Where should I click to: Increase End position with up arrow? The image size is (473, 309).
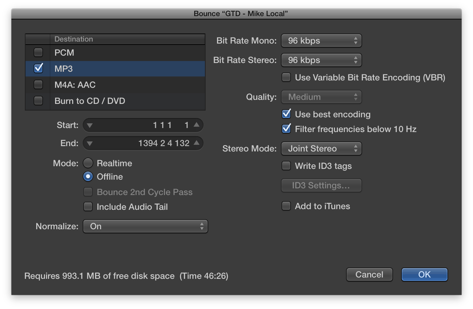coord(197,143)
